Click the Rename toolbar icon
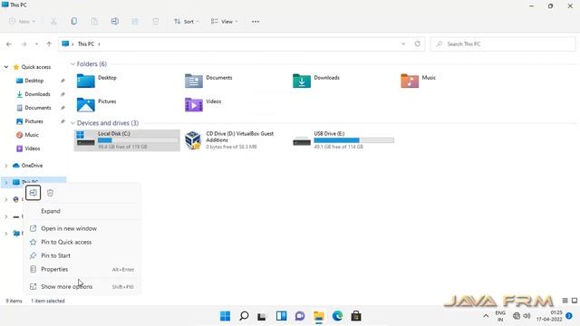 tap(115, 22)
